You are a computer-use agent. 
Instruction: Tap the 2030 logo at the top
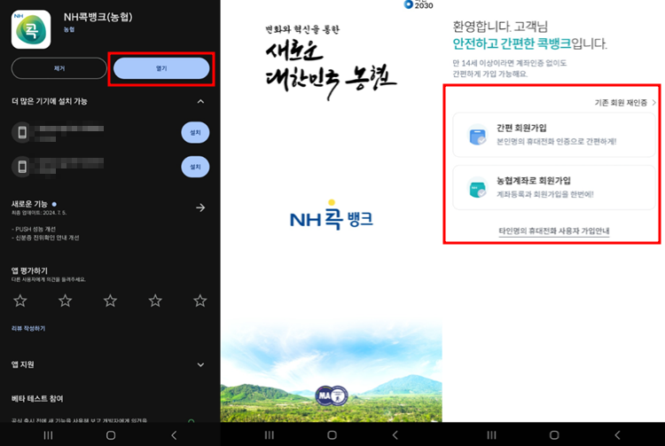tap(419, 4)
